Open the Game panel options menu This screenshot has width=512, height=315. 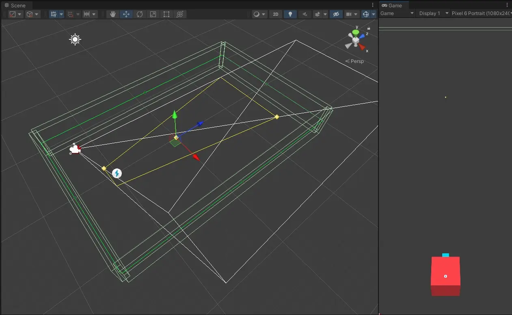[507, 5]
